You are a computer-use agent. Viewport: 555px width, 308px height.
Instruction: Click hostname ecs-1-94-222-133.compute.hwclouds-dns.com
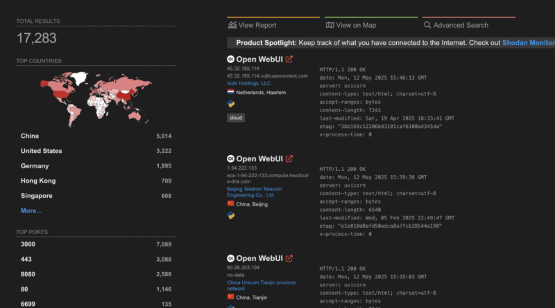[268, 179]
